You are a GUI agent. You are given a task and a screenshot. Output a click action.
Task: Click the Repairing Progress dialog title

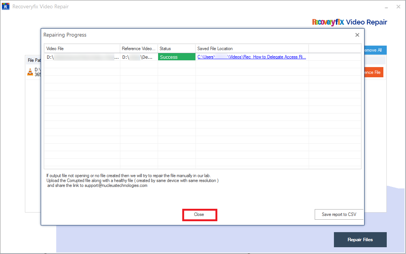tap(65, 35)
